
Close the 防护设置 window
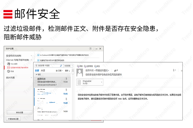click(101, 49)
